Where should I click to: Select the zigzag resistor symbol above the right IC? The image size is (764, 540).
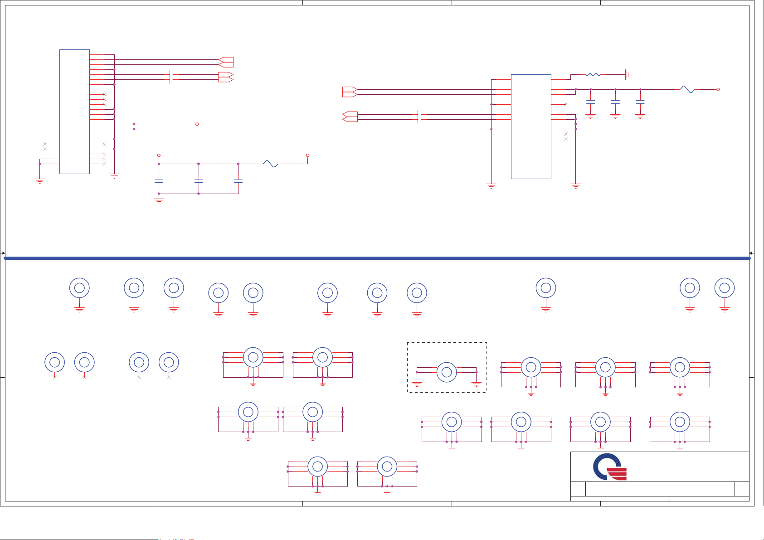pos(593,75)
